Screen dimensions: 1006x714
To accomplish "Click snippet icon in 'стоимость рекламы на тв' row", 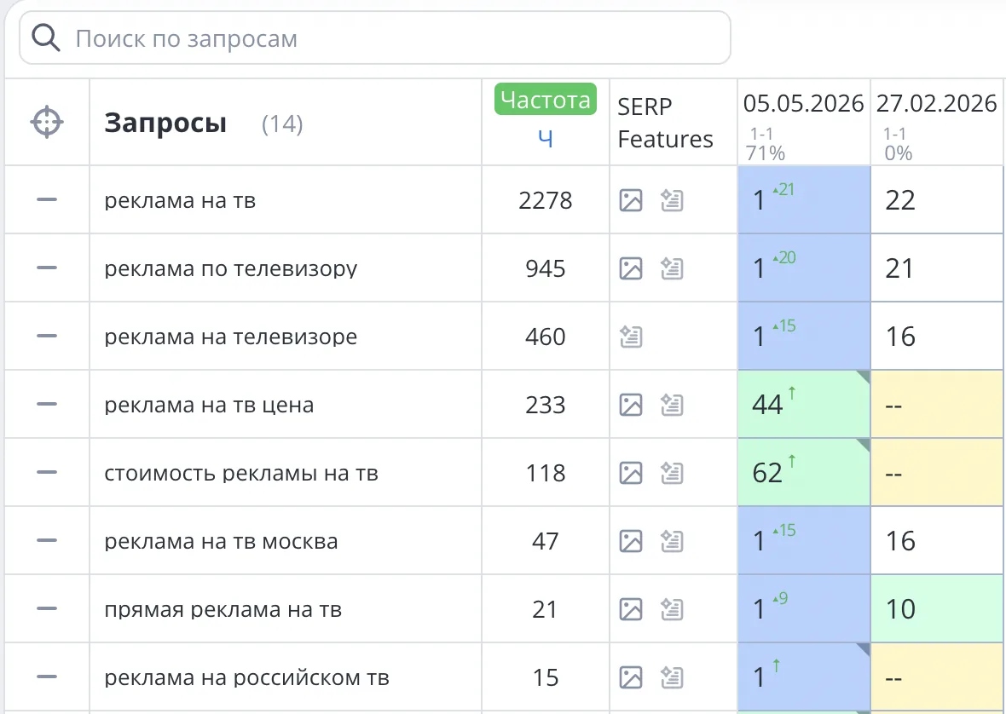I will 672,473.
